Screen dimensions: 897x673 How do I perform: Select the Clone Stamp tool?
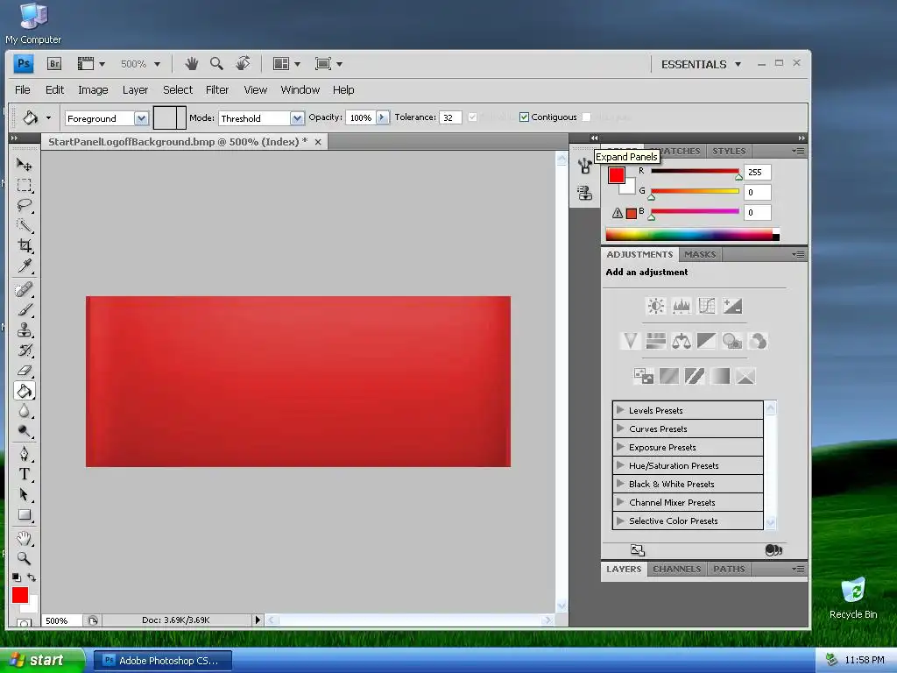click(x=24, y=330)
